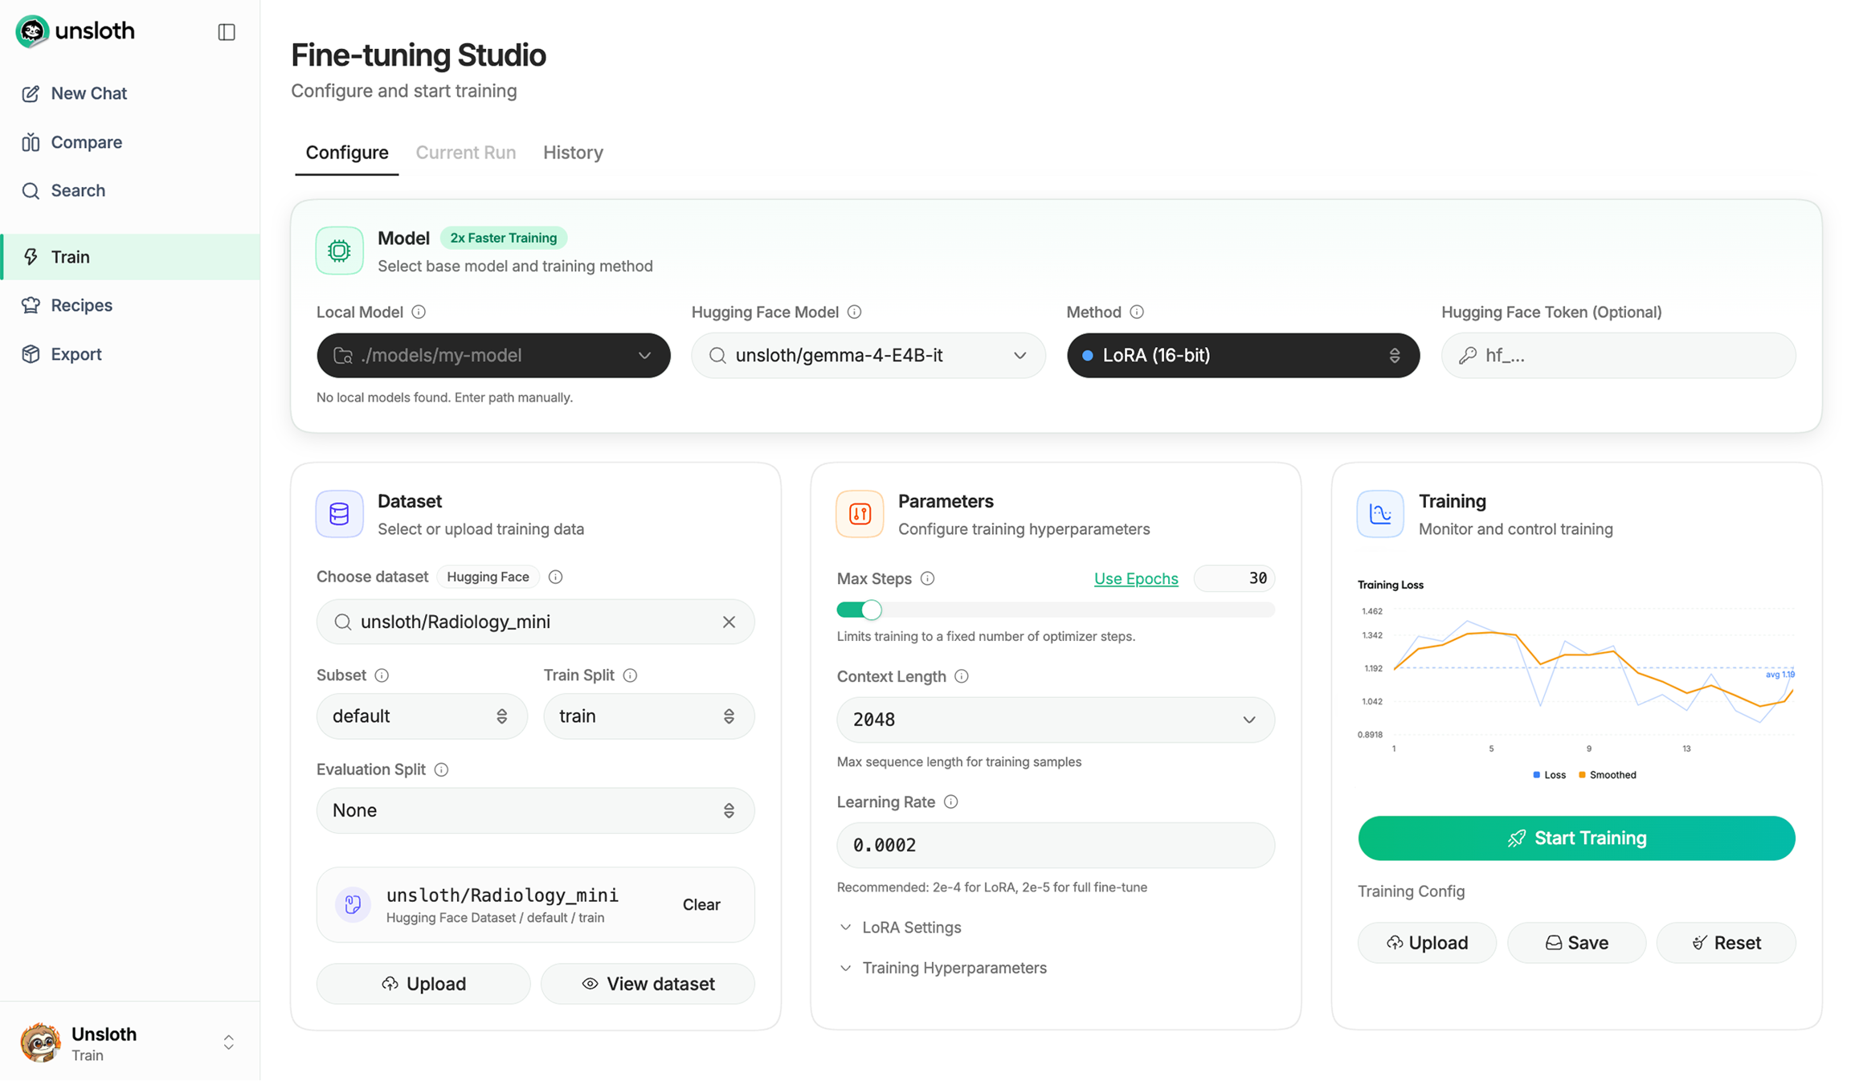Click Clear on Radiology_mini dataset card
The width and height of the screenshot is (1851, 1081).
(701, 904)
